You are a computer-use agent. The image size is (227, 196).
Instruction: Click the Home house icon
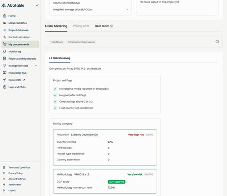click(x=5, y=16)
